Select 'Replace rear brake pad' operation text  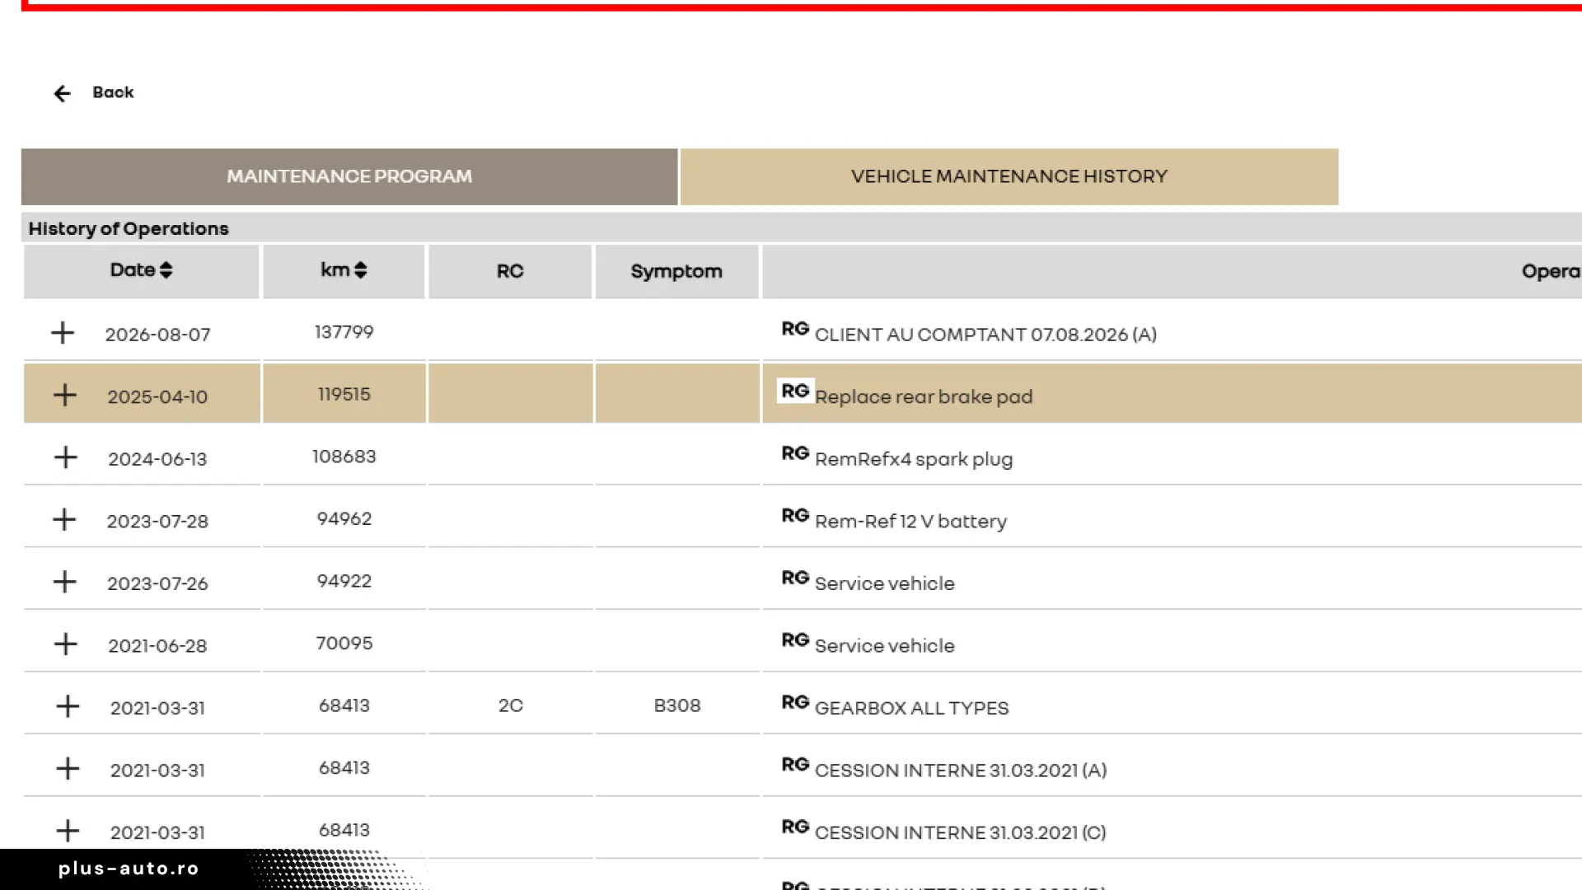(924, 397)
